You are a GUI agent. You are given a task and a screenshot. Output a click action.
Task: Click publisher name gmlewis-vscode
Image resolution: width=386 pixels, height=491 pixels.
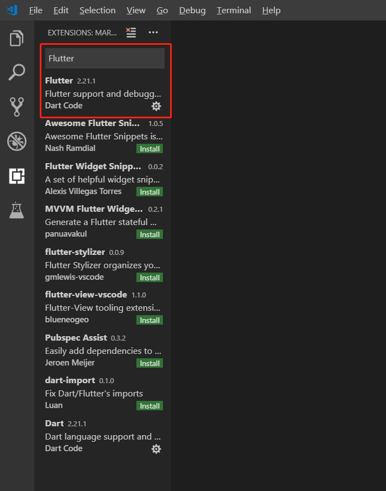[x=75, y=277]
